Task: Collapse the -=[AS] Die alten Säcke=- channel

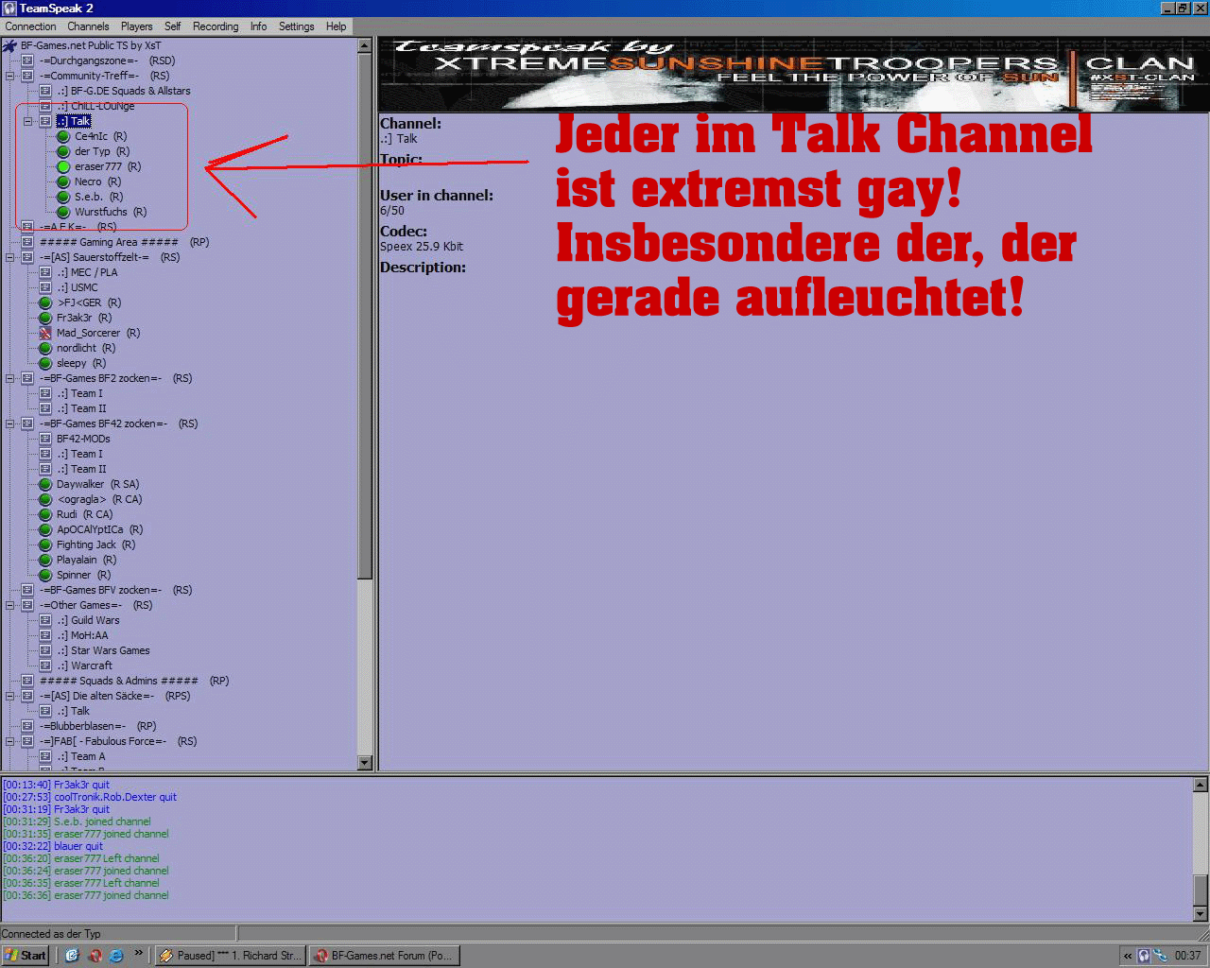Action: [9, 696]
